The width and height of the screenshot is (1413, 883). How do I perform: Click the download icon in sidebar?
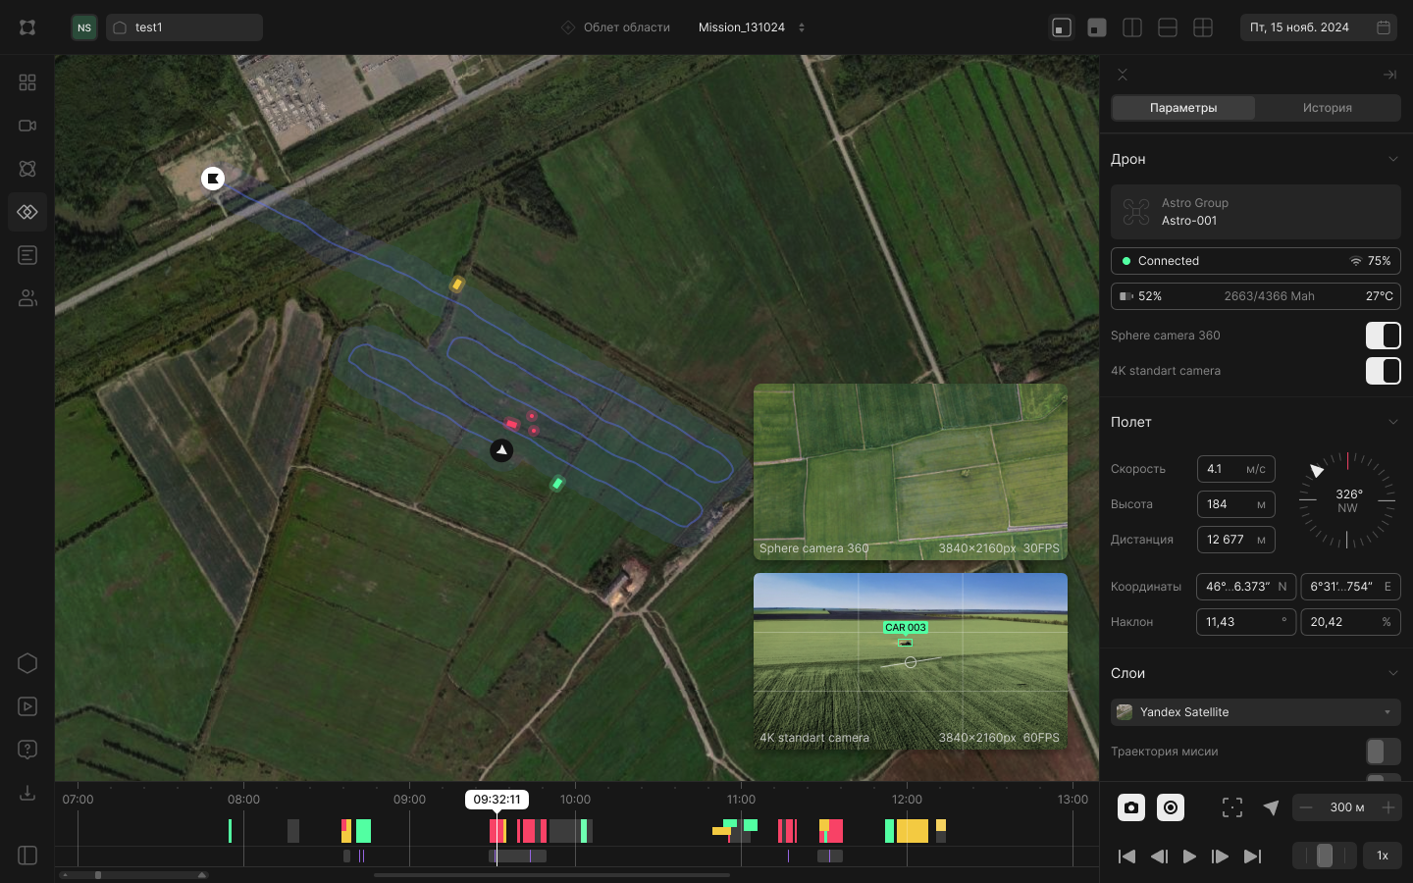click(x=27, y=793)
